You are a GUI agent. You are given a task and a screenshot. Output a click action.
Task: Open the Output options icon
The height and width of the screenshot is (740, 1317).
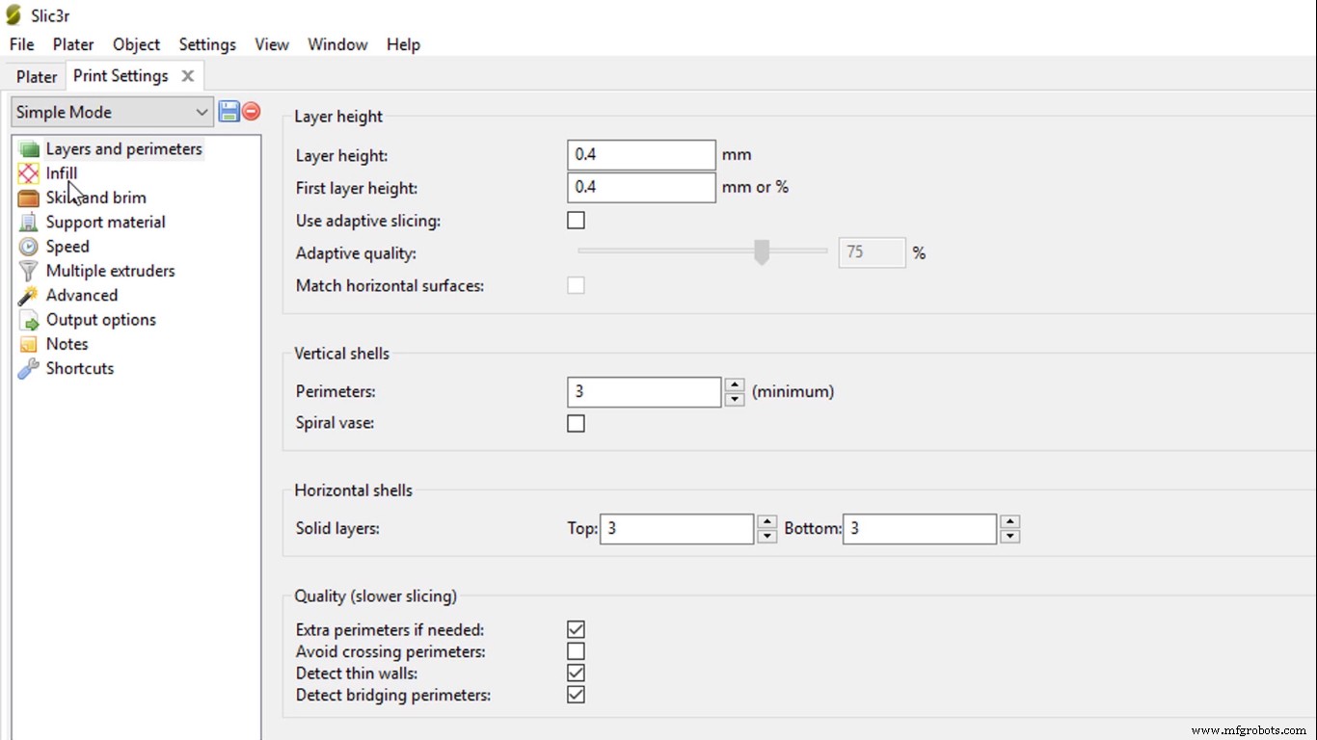[29, 320]
